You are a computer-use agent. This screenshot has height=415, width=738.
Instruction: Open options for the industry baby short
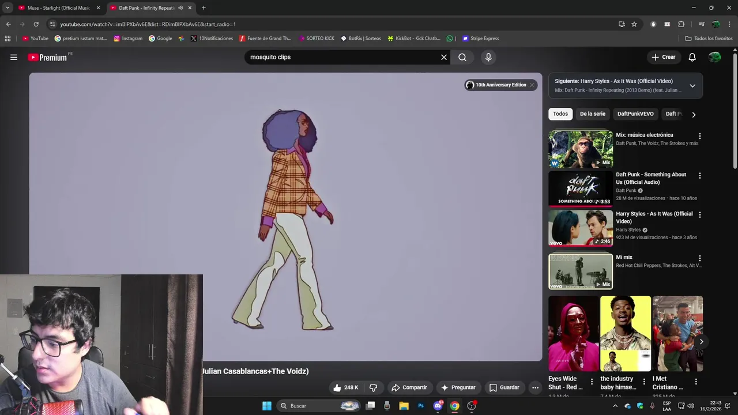(x=643, y=382)
